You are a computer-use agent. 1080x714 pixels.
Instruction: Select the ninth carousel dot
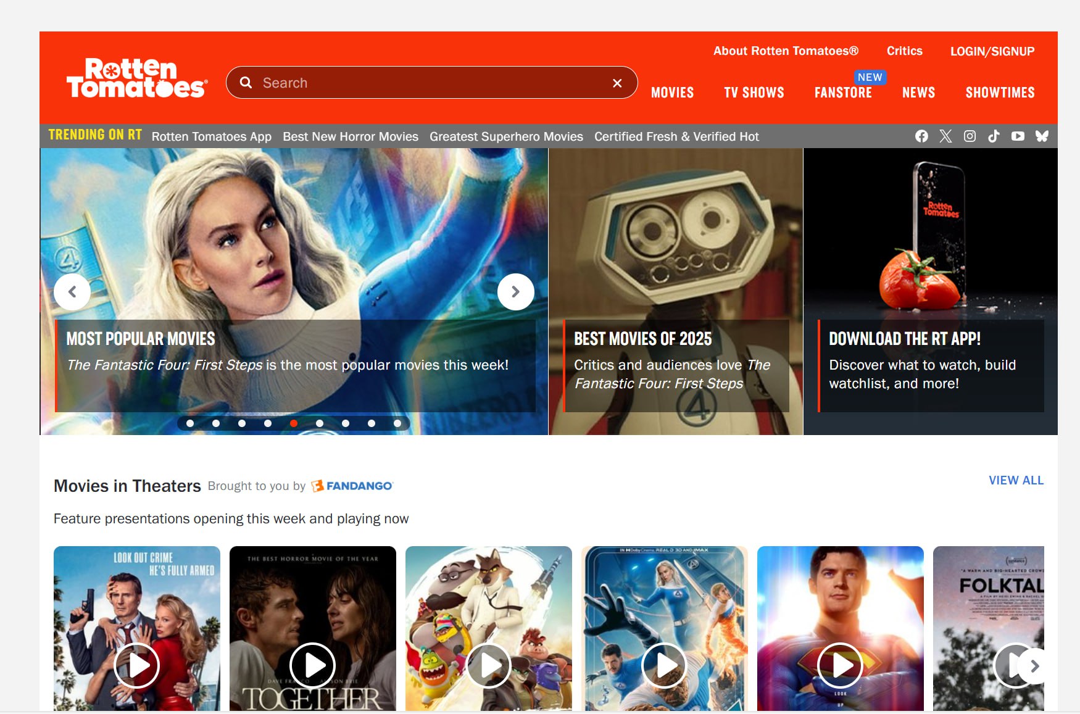click(x=397, y=423)
